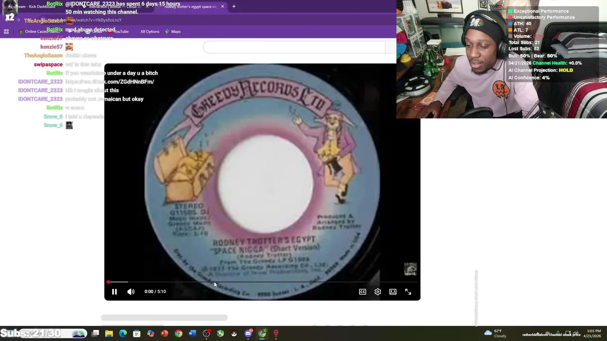Open File Explorer from the taskbar
This screenshot has height=341, width=607.
coord(109,334)
